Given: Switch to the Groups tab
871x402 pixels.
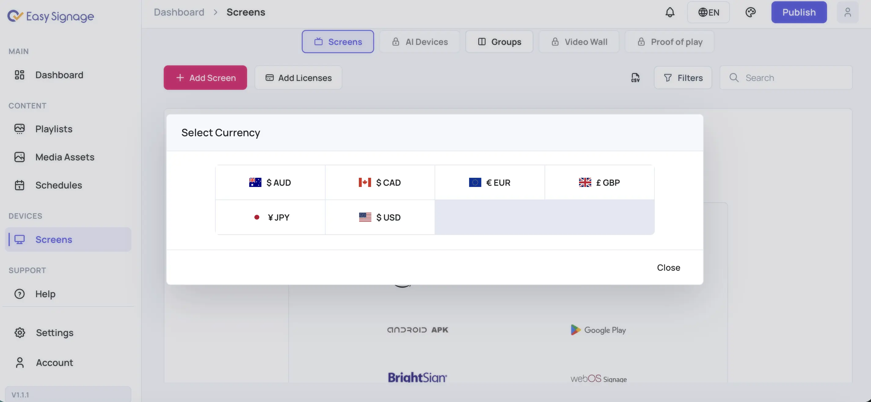Looking at the screenshot, I should click(499, 42).
